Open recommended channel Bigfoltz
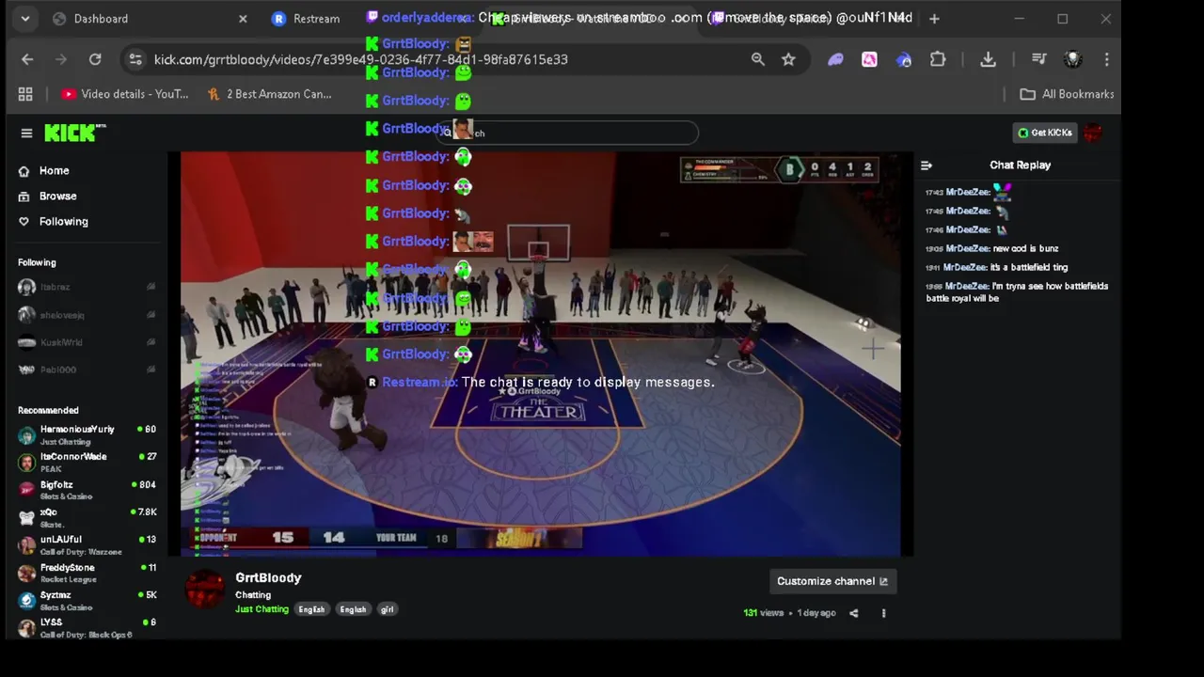The width and height of the screenshot is (1204, 677). [86, 490]
